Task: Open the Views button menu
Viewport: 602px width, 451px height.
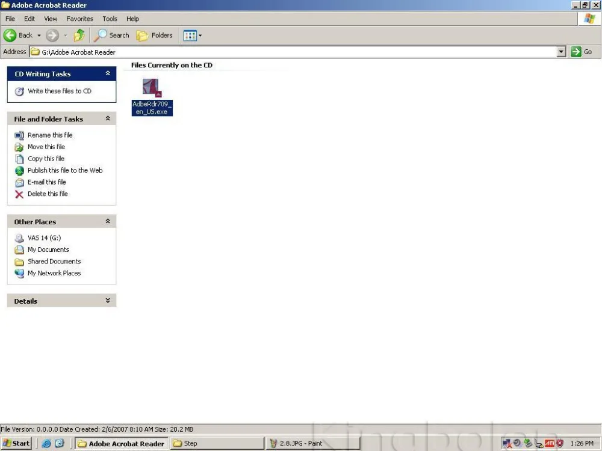Action: pos(193,35)
